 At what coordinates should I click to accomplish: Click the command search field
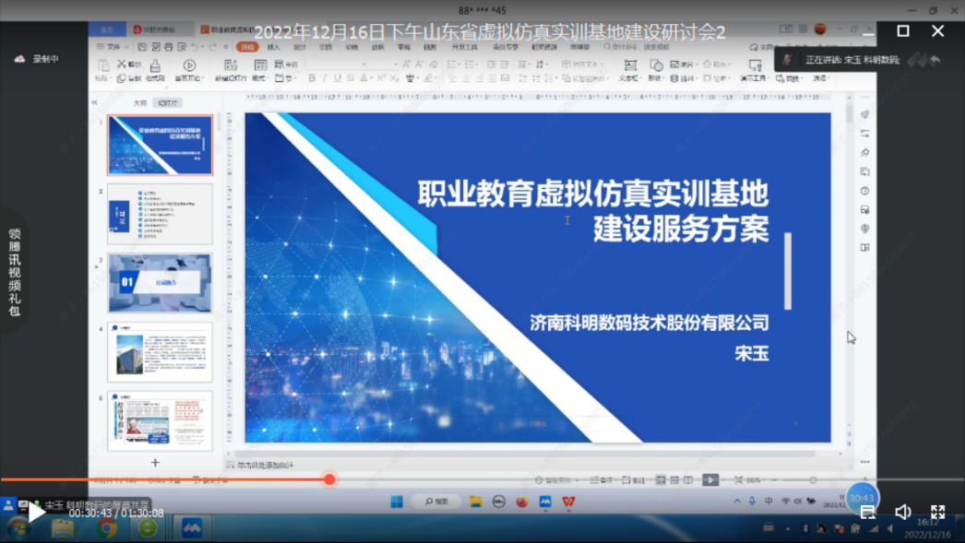[637, 47]
